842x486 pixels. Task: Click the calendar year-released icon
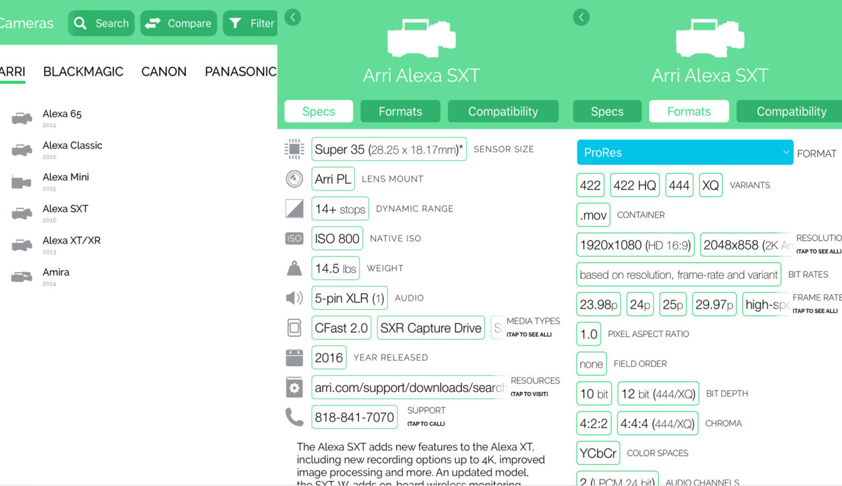(294, 358)
